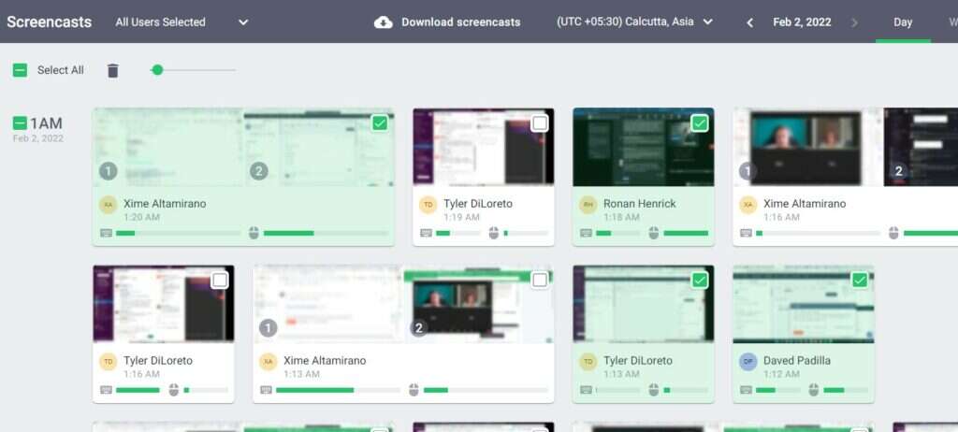Click TD avatar on Tyler DiLoreto 1:19 AM card
Viewport: 958px width, 432px height.
pyautogui.click(x=428, y=205)
